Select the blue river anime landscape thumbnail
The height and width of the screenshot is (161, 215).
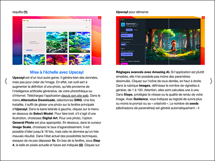tap(80, 42)
